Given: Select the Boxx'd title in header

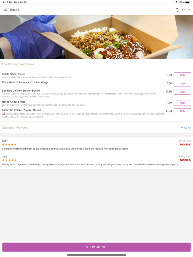Looking at the screenshot, I should coord(15,10).
